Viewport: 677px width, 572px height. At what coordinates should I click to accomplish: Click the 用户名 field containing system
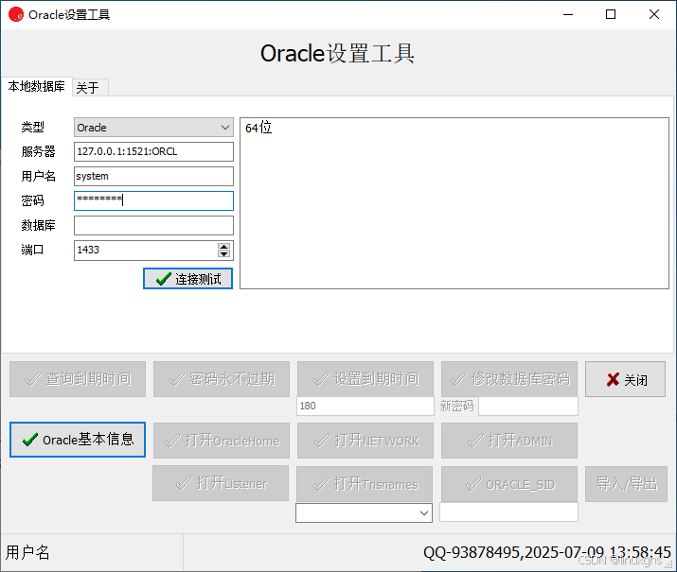[x=153, y=176]
